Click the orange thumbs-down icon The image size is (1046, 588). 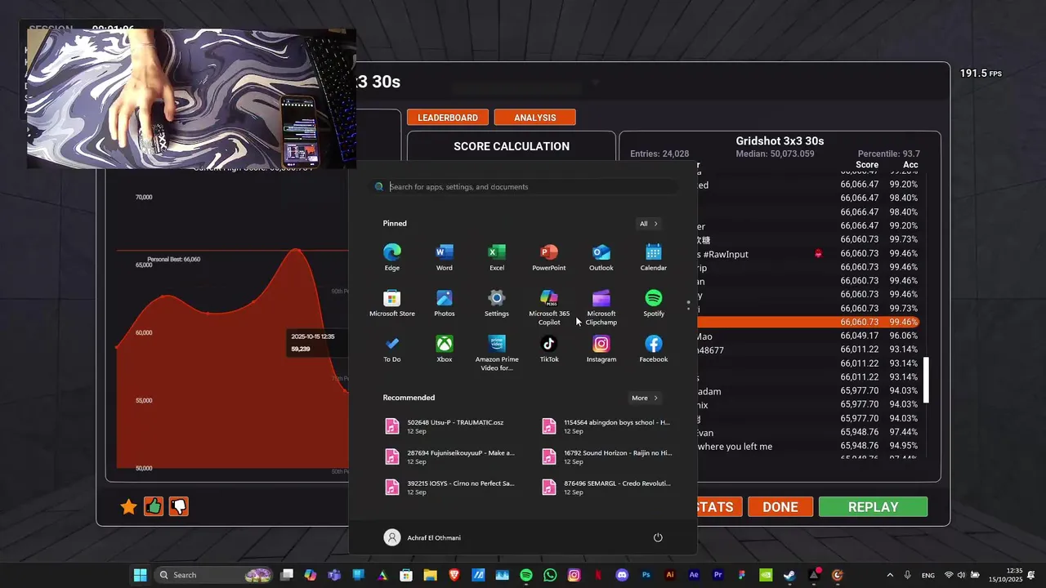pyautogui.click(x=178, y=506)
